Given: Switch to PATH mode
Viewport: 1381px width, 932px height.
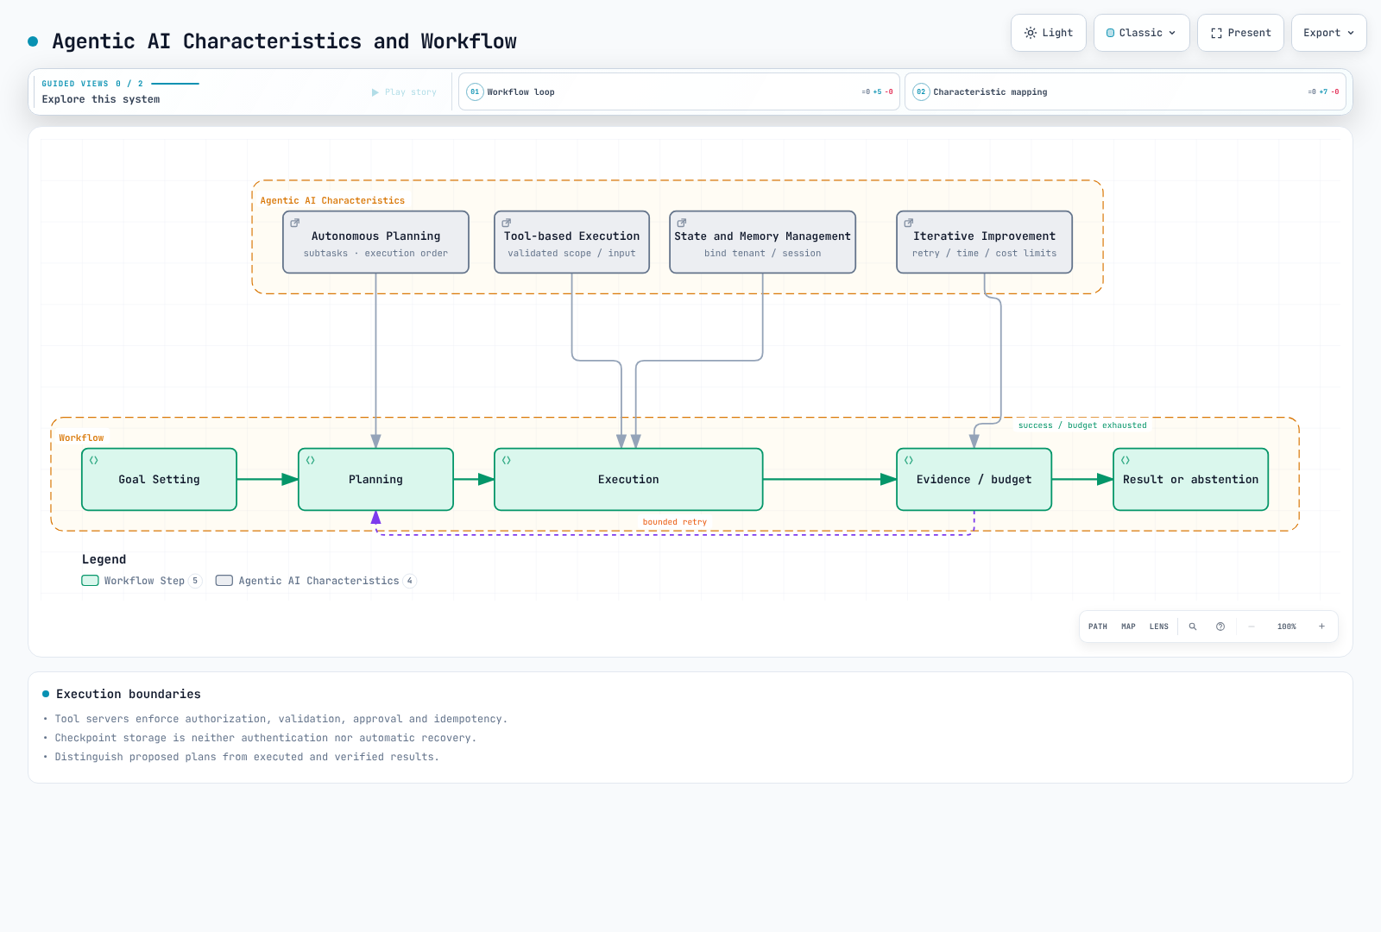Looking at the screenshot, I should tap(1098, 627).
